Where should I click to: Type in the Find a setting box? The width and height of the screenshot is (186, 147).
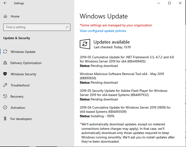34,27
